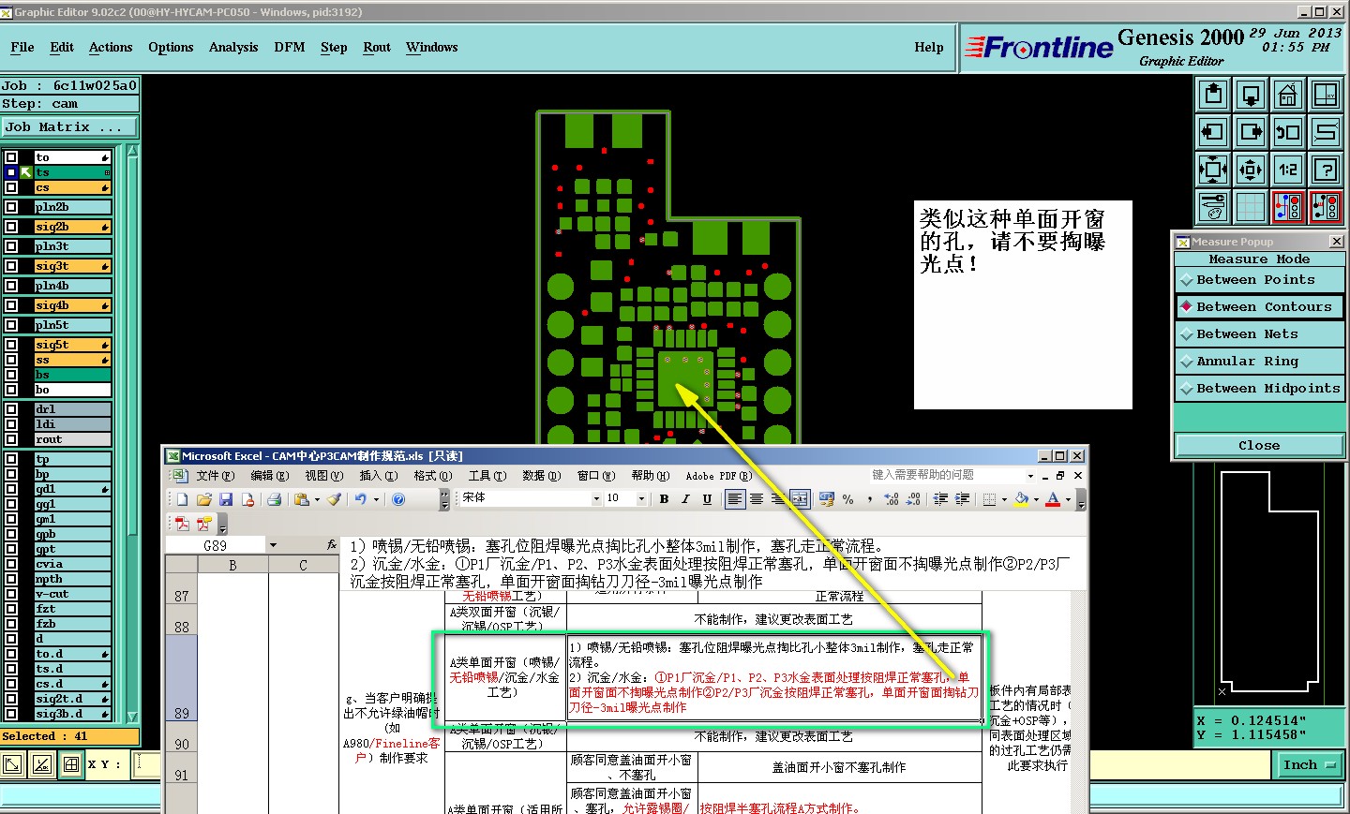Select Between Points measure mode
The image size is (1350, 814).
[x=1259, y=280]
